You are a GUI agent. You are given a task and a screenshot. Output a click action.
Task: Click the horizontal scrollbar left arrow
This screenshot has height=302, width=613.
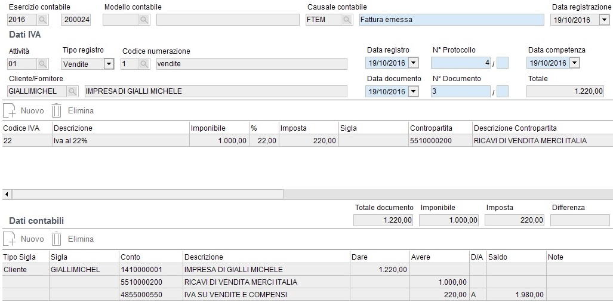pos(6,194)
